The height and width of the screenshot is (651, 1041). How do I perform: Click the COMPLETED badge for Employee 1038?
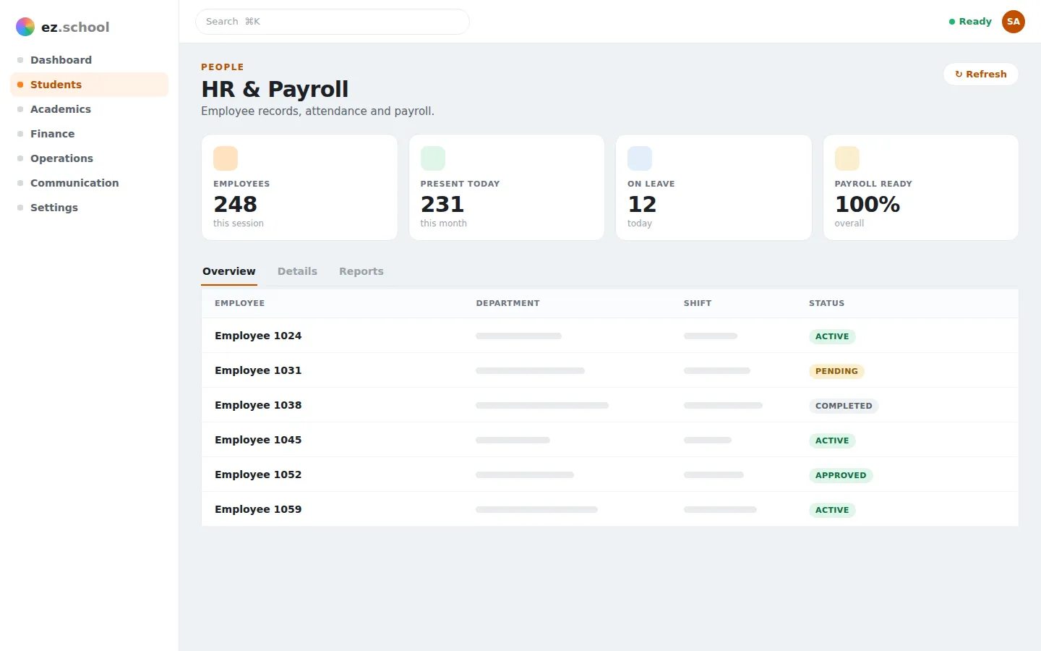click(x=844, y=406)
